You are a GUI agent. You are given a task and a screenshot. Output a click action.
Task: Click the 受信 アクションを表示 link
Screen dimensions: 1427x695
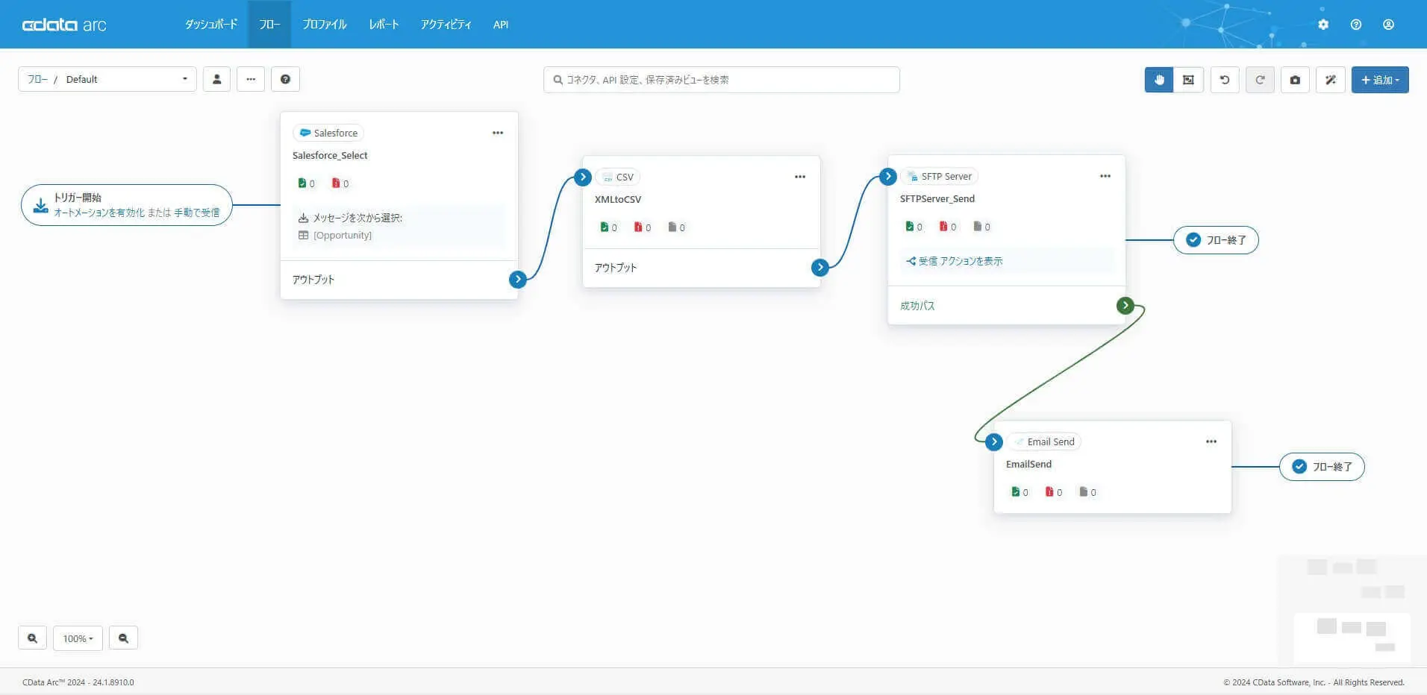pyautogui.click(x=955, y=261)
